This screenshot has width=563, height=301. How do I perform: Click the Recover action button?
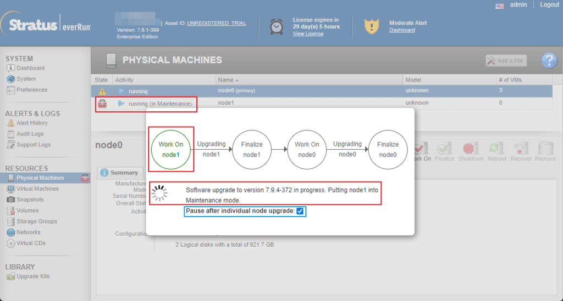click(x=521, y=152)
